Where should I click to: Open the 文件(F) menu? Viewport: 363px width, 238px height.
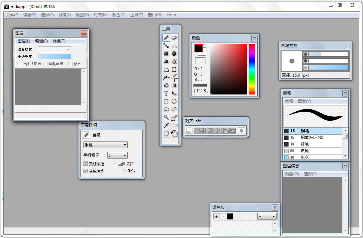(x=12, y=15)
